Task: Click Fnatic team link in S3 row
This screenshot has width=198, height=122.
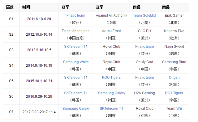Action: (x=144, y=47)
